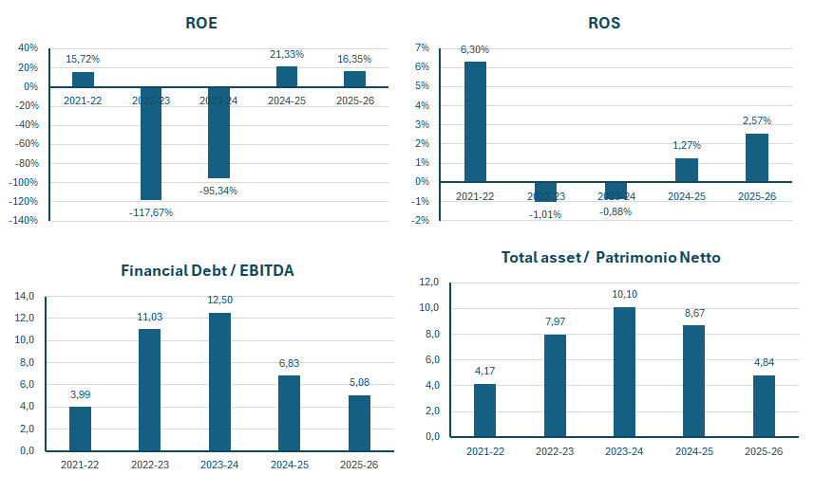Click the 2,57% ROS data label
Screen dimensions: 814x493
pyautogui.click(x=757, y=120)
